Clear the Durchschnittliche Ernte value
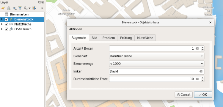Image resolution: width=223 pixels, height=107 pixels. point(197,79)
